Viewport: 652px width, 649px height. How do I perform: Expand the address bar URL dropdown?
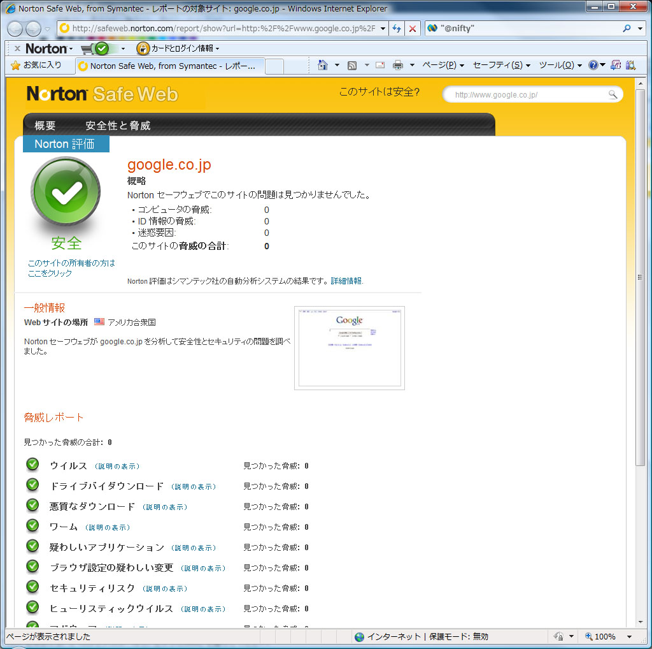tap(383, 28)
